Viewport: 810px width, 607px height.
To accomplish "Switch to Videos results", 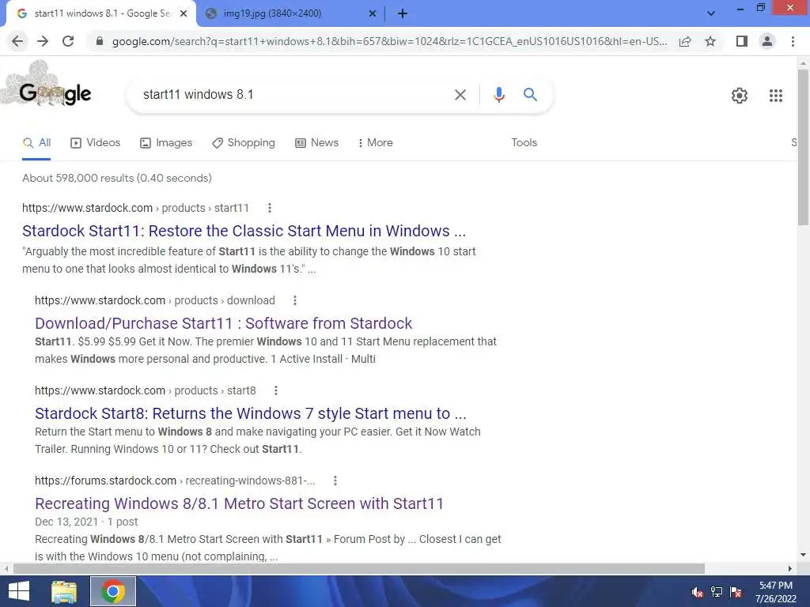I will (96, 143).
